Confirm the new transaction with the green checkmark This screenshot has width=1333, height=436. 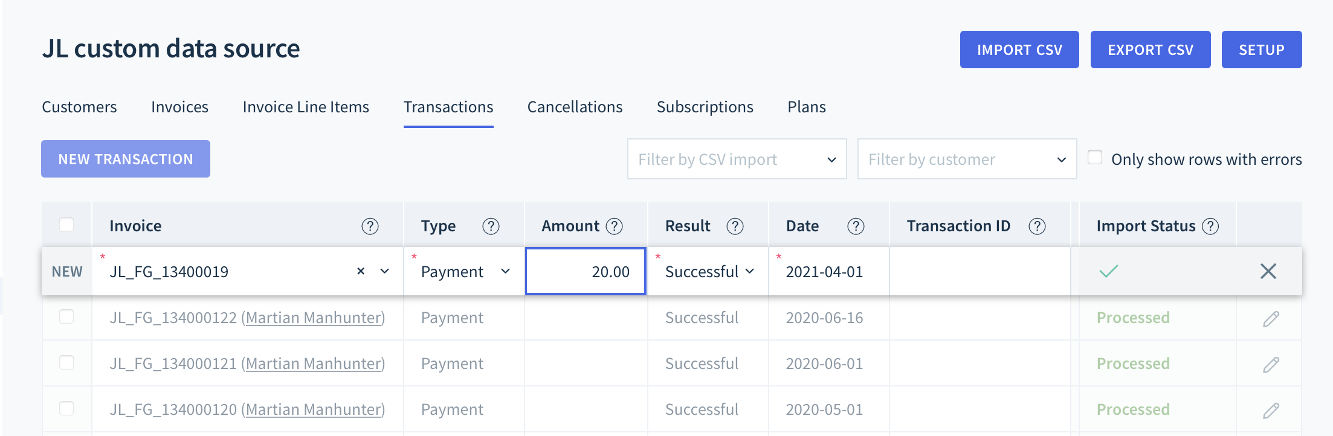tap(1109, 271)
